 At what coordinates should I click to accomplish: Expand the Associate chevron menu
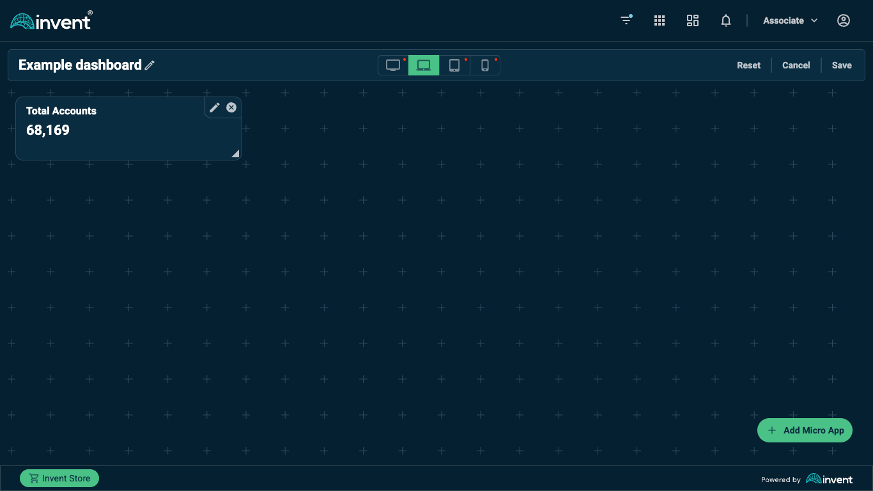coord(814,20)
